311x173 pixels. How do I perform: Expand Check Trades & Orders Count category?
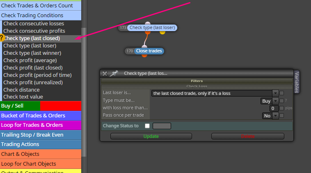pos(41,6)
